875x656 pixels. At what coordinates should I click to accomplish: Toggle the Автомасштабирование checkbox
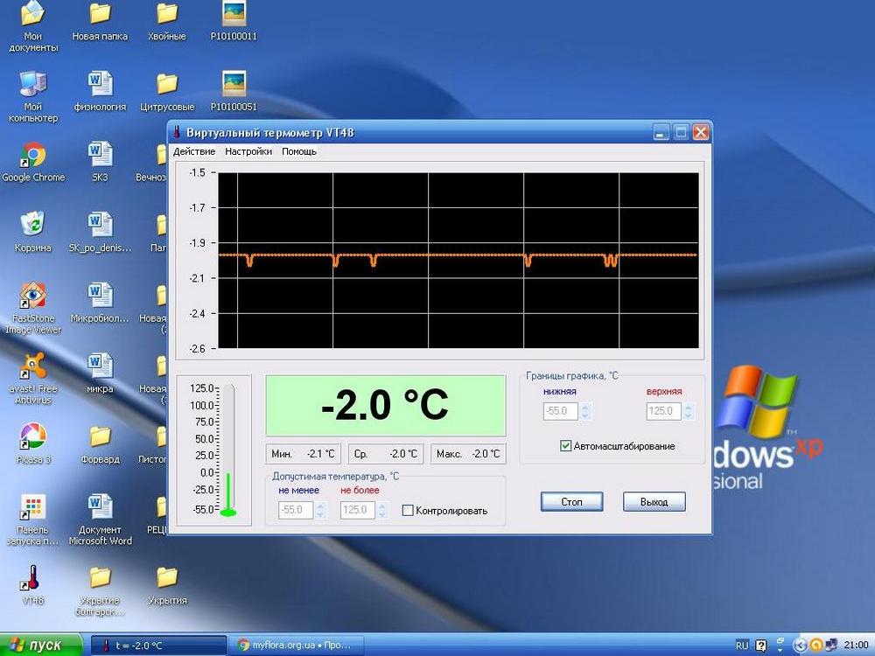[x=566, y=446]
